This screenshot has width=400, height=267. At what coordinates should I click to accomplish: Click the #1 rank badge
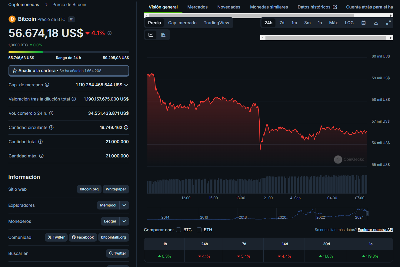coord(72,19)
